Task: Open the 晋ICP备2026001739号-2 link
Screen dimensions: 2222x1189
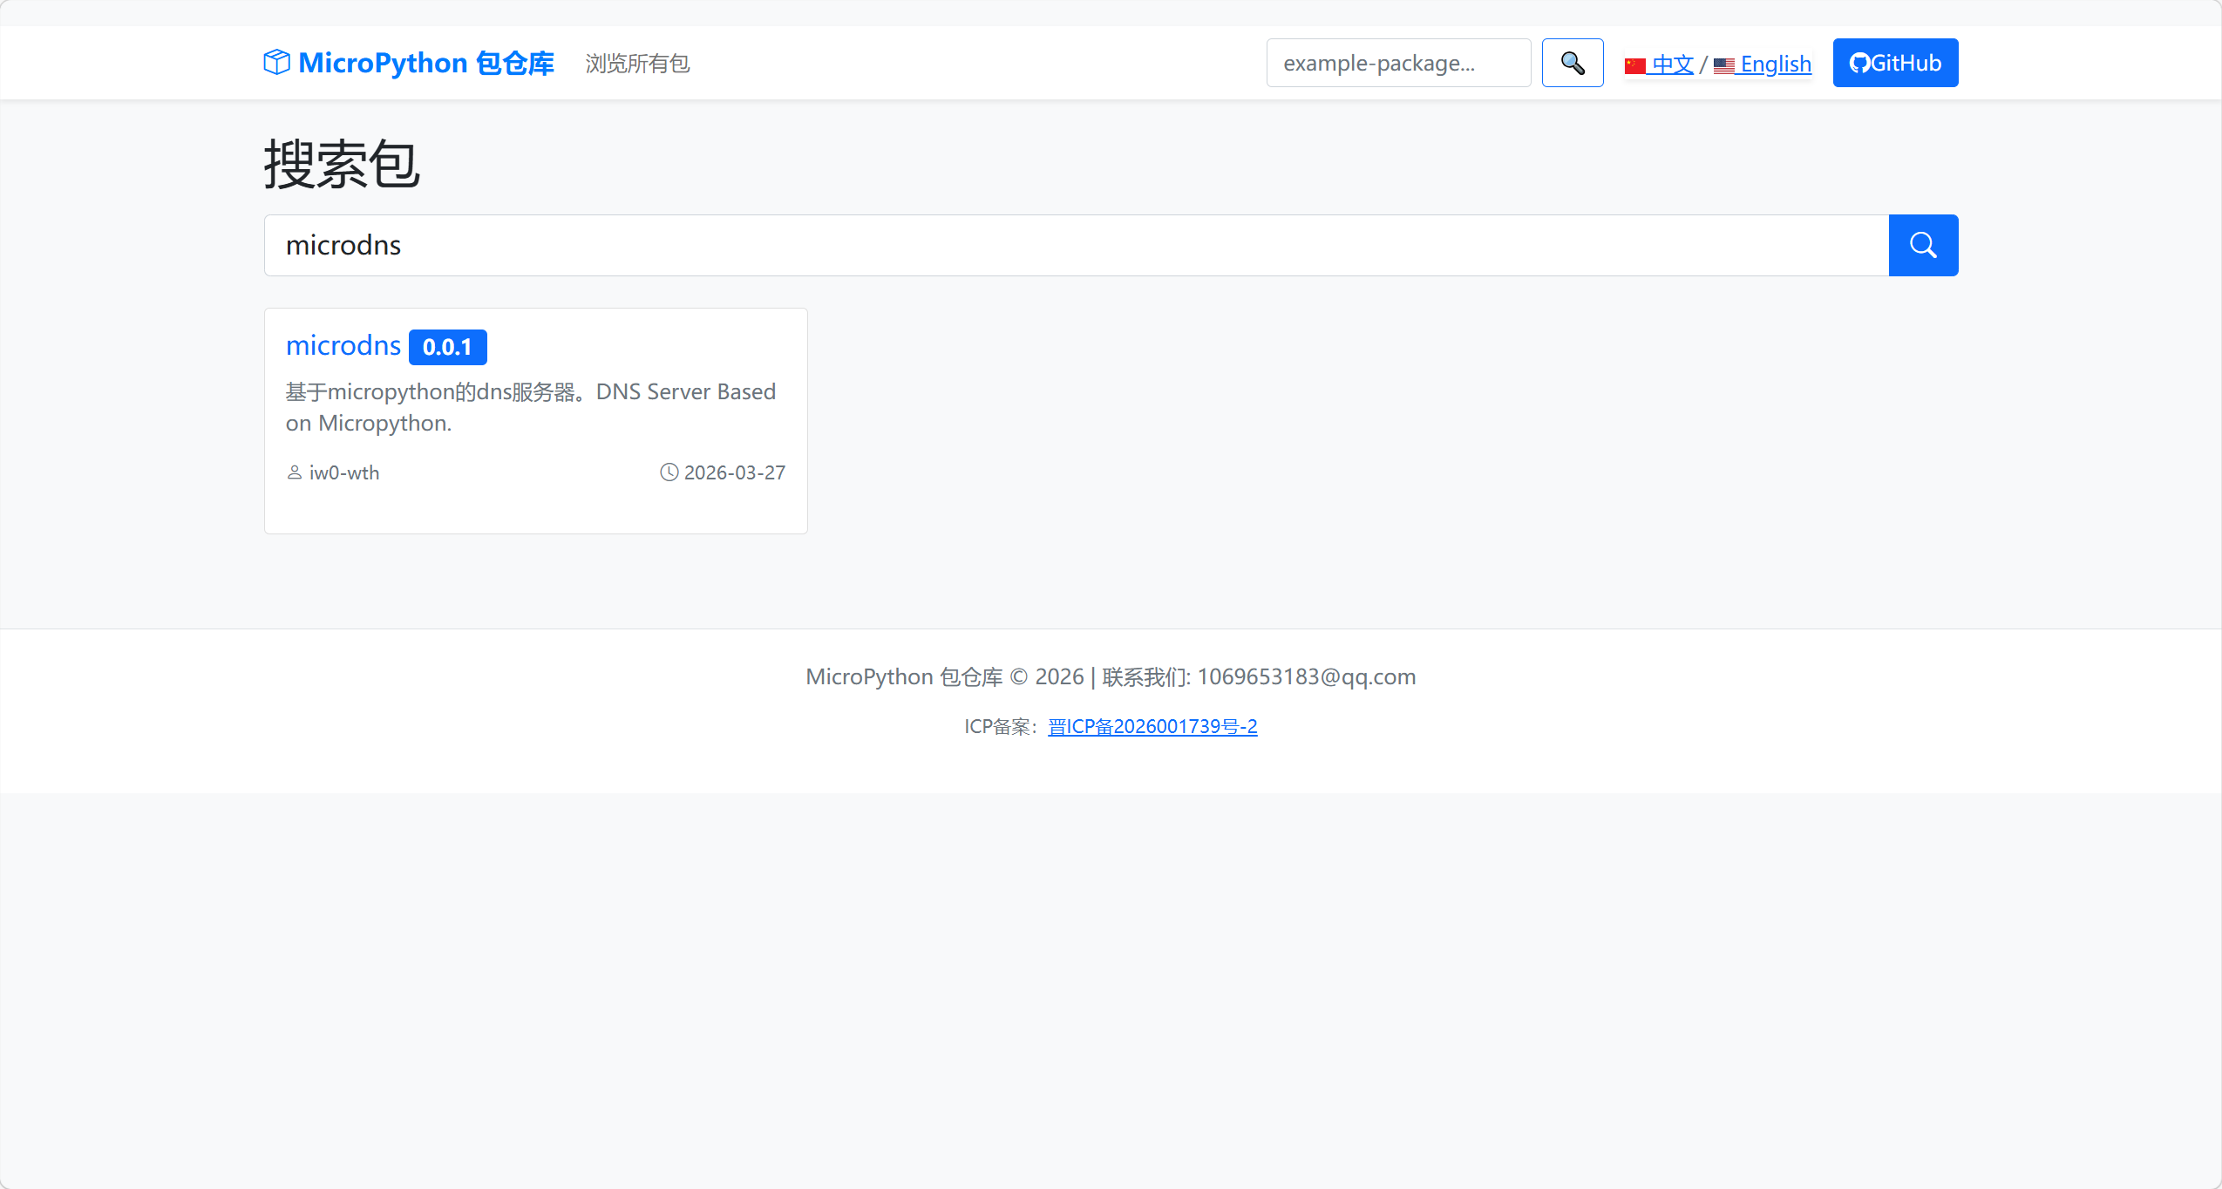Action: point(1152,726)
